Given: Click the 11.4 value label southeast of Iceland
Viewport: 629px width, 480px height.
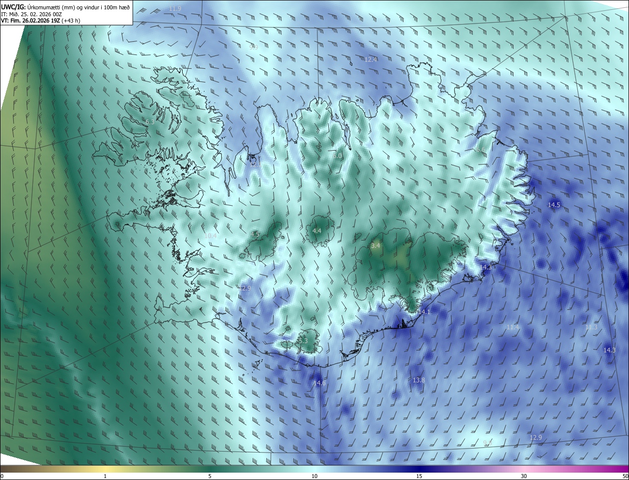Looking at the screenshot, I should [513, 327].
